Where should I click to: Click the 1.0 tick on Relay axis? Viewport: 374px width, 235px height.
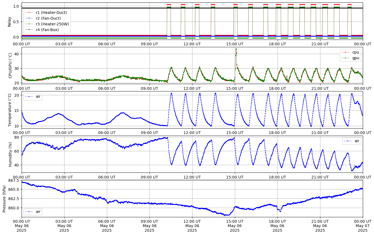[x=16, y=6]
